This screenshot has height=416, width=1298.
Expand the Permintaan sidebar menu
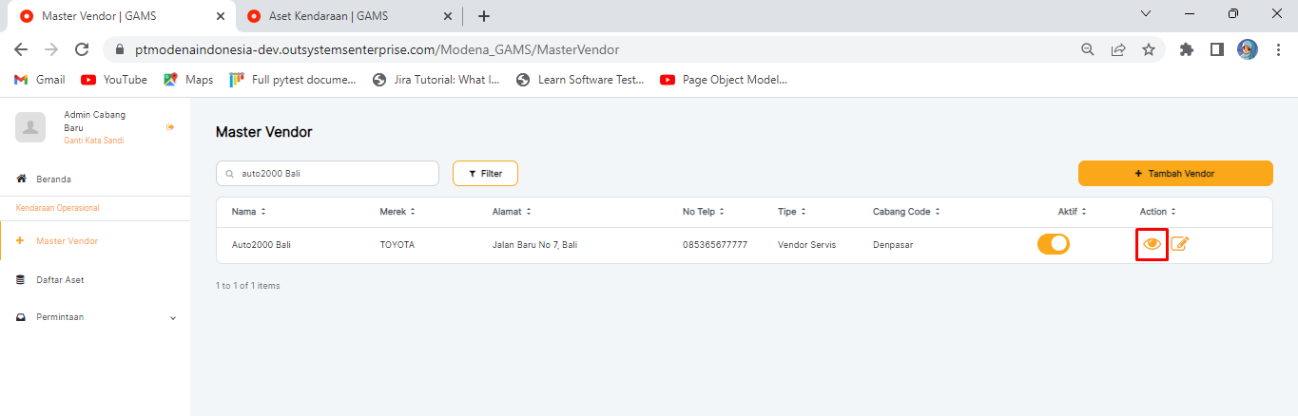172,317
